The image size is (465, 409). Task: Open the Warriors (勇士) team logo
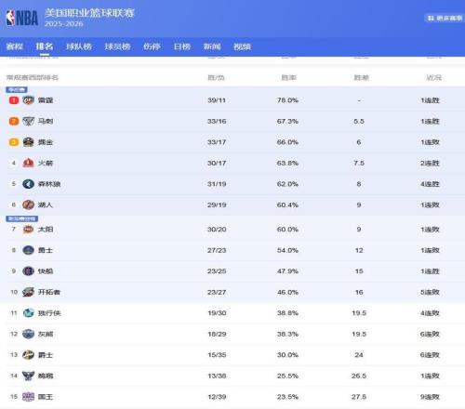tap(28, 250)
